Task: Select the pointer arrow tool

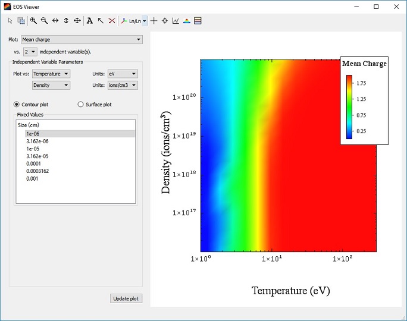Action: click(10, 21)
